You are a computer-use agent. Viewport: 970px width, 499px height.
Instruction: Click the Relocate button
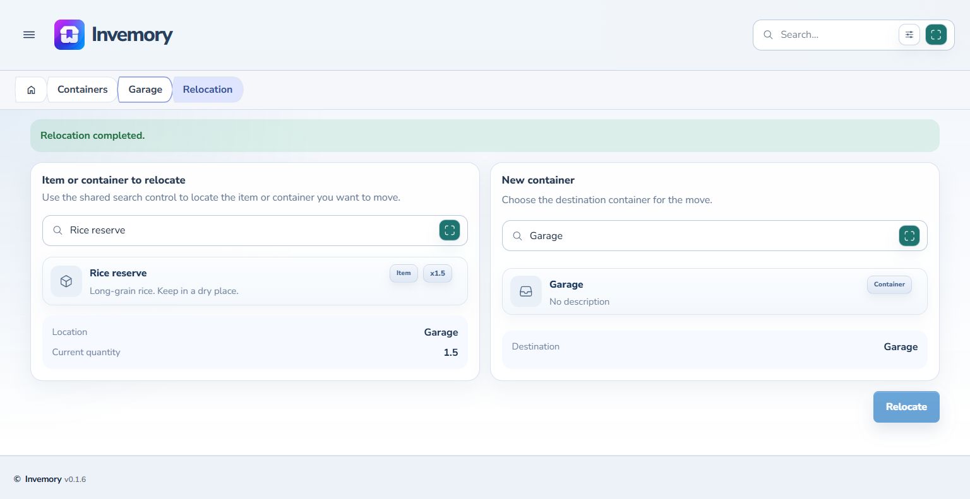[x=906, y=407]
